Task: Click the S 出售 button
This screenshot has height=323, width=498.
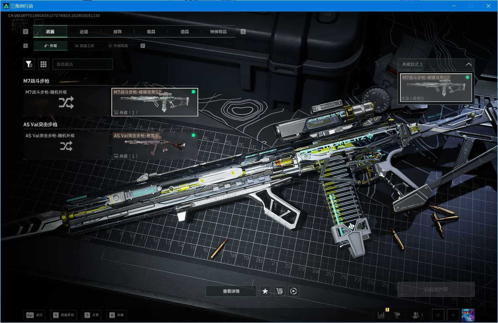Action: (92, 315)
